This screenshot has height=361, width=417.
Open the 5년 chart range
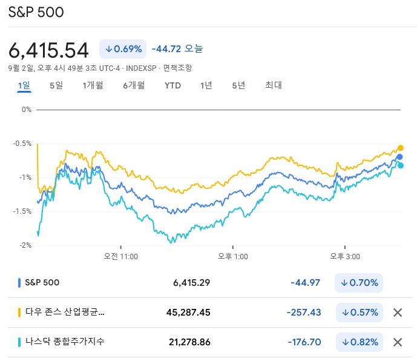[238, 85]
